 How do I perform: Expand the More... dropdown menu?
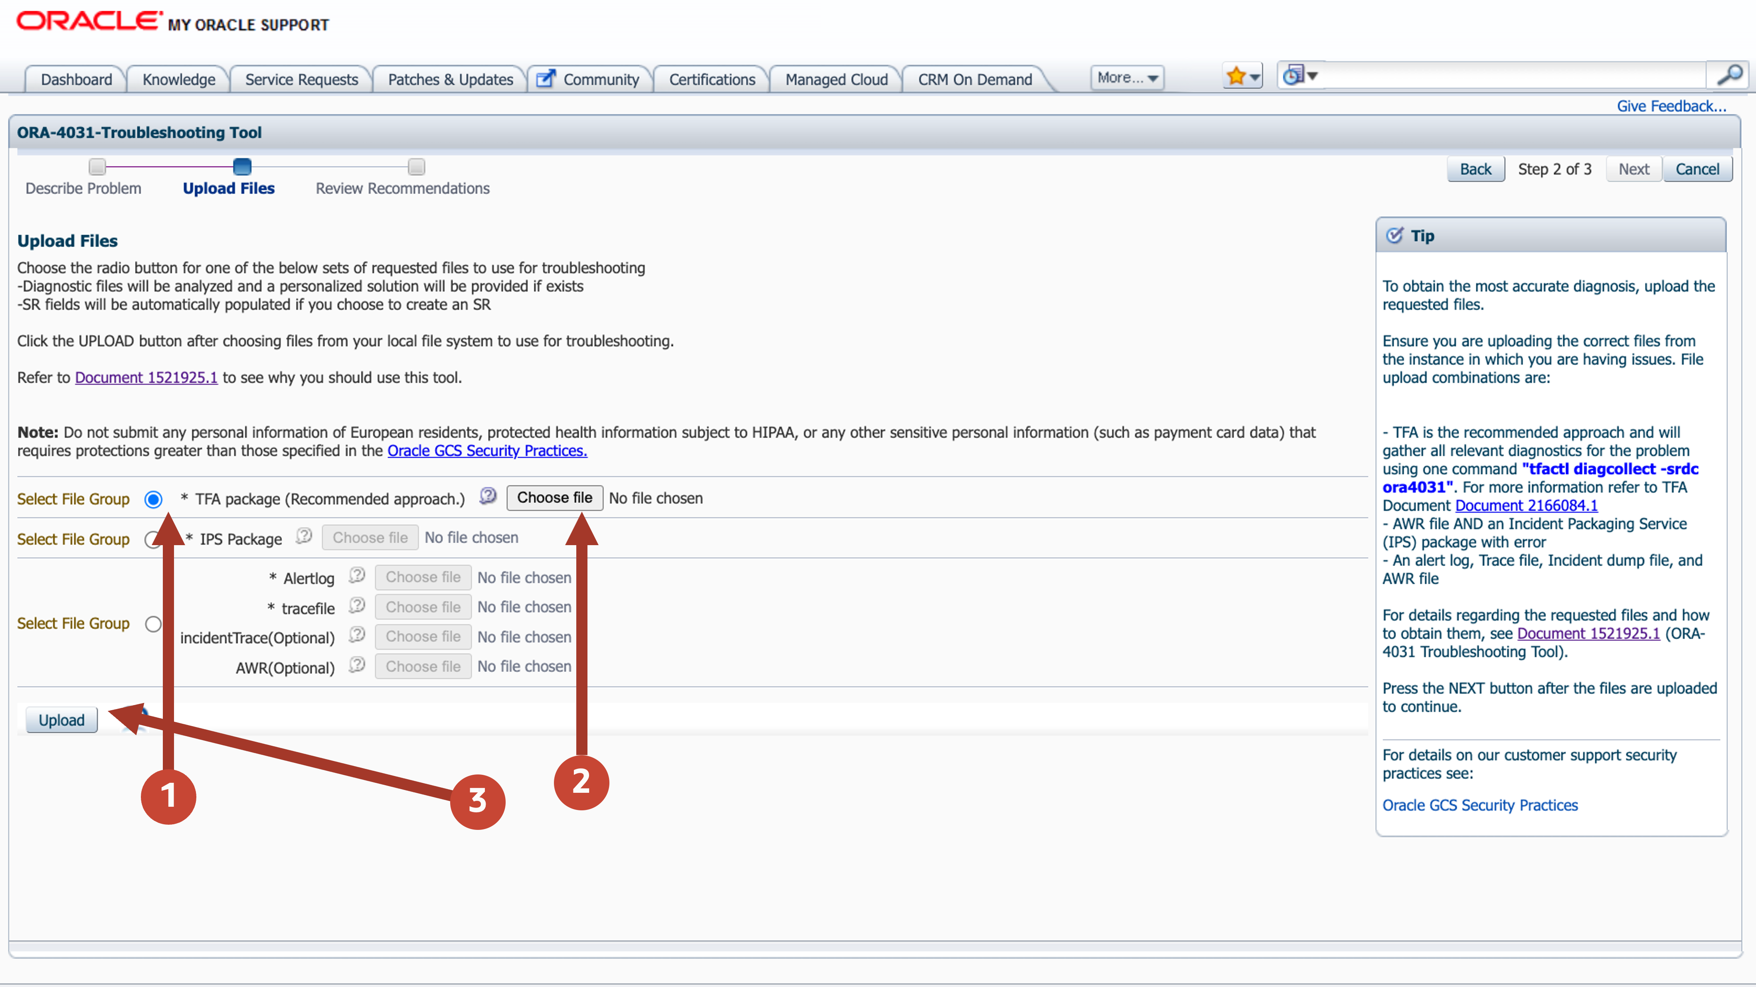tap(1127, 78)
